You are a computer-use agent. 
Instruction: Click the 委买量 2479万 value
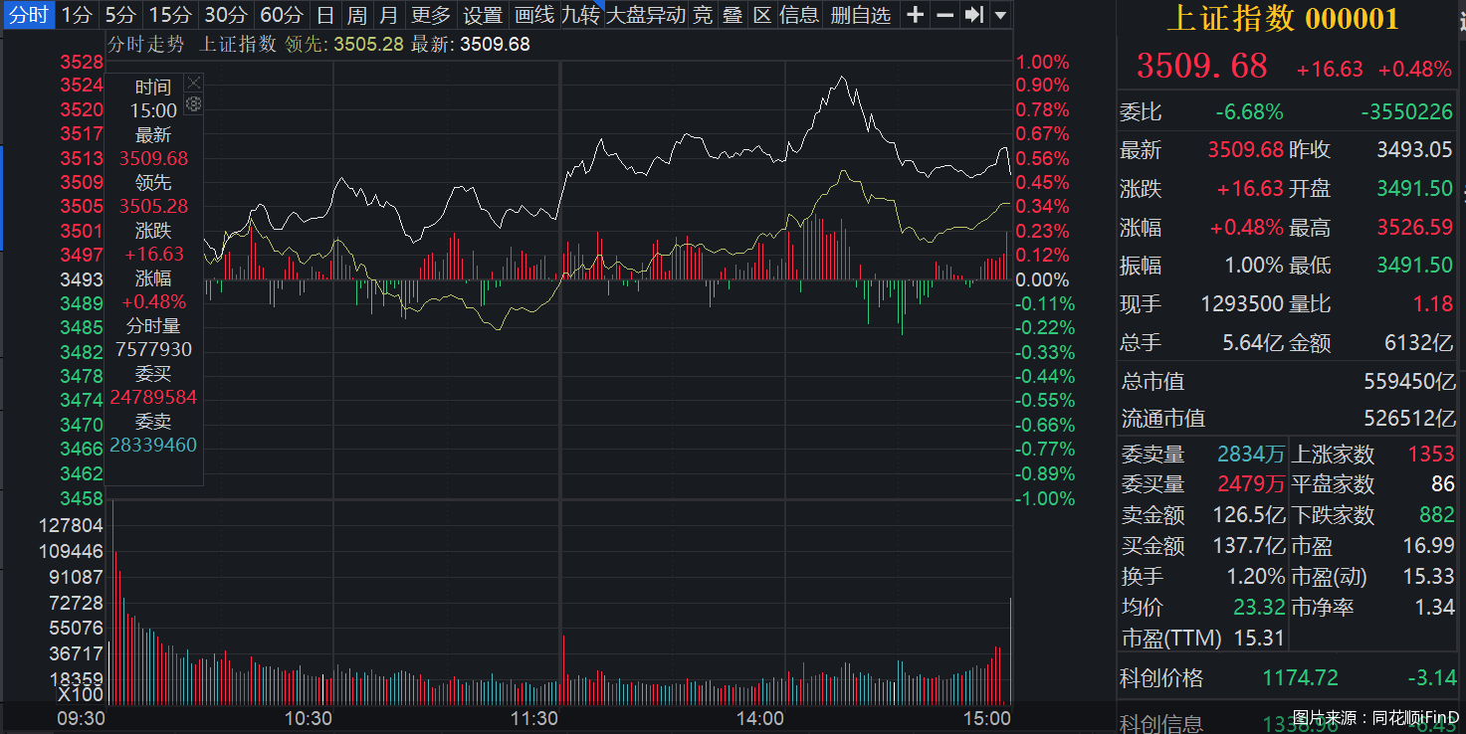pos(1251,484)
